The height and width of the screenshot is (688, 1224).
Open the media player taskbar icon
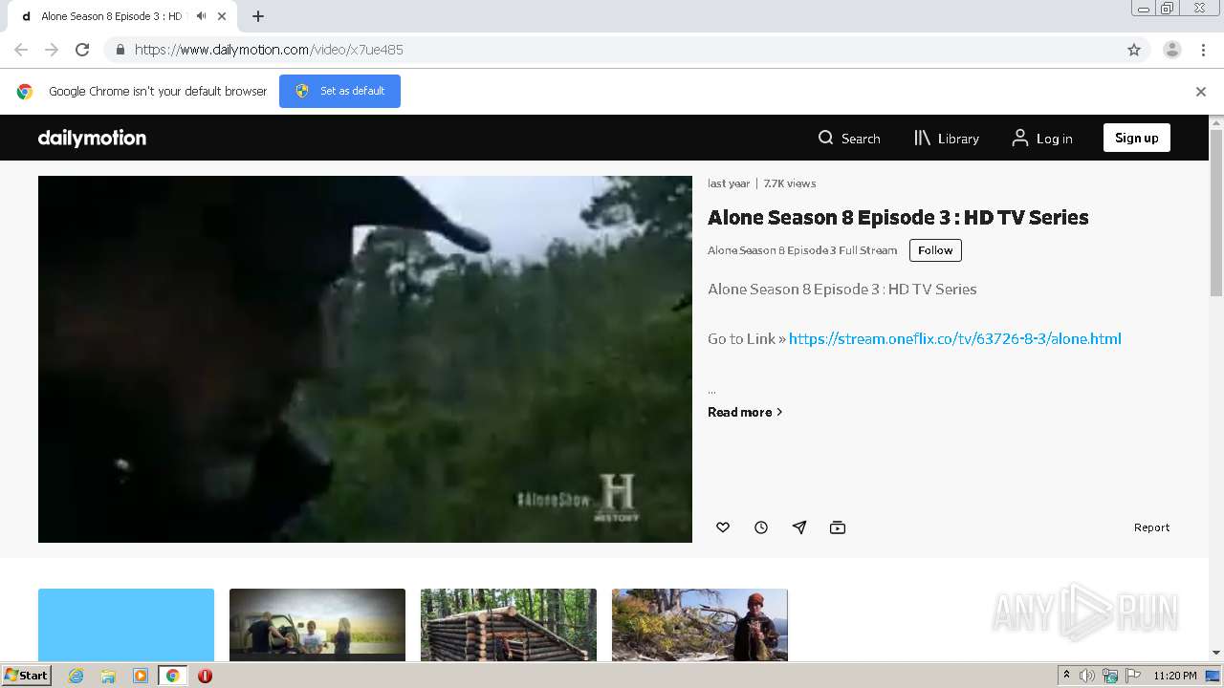coord(141,676)
